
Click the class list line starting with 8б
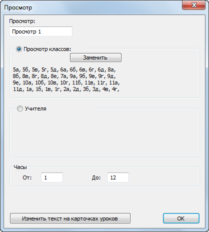(64, 76)
